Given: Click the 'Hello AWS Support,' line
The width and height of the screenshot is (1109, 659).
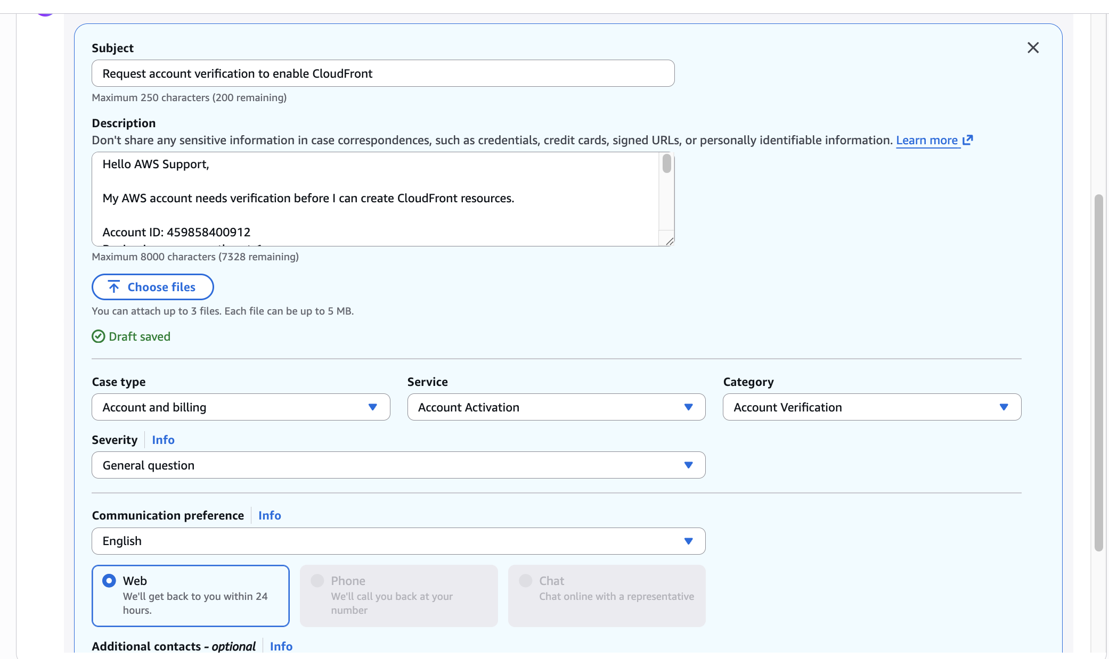Looking at the screenshot, I should point(156,164).
